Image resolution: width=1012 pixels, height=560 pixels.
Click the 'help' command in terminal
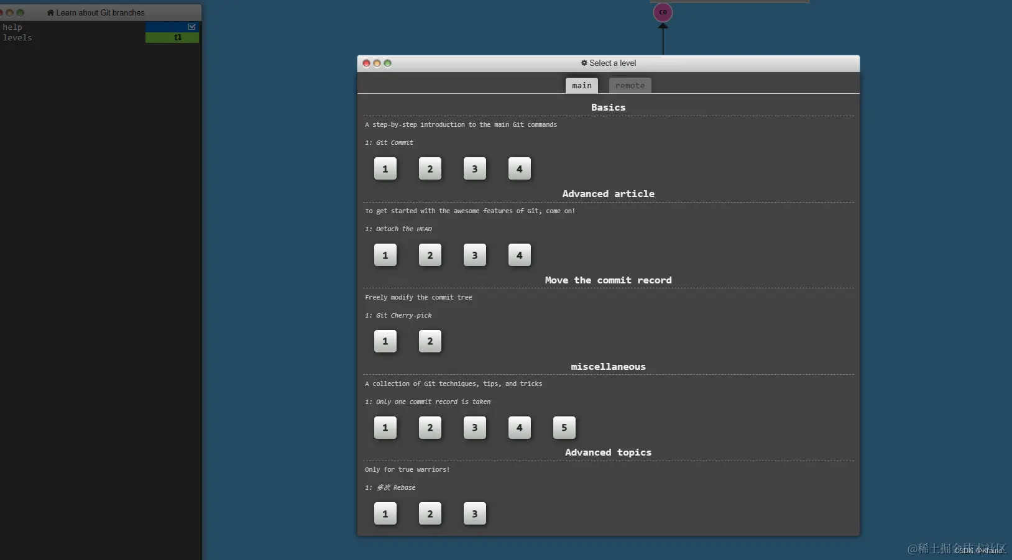(12, 27)
